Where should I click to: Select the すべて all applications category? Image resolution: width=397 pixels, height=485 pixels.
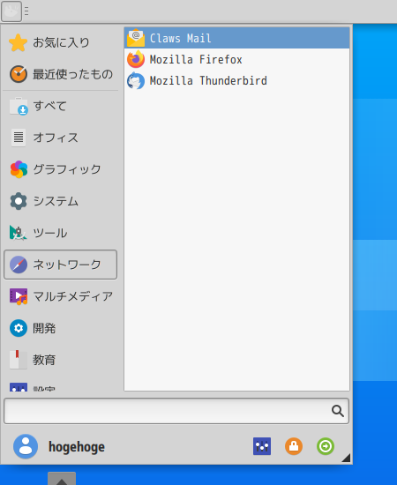tap(60, 106)
